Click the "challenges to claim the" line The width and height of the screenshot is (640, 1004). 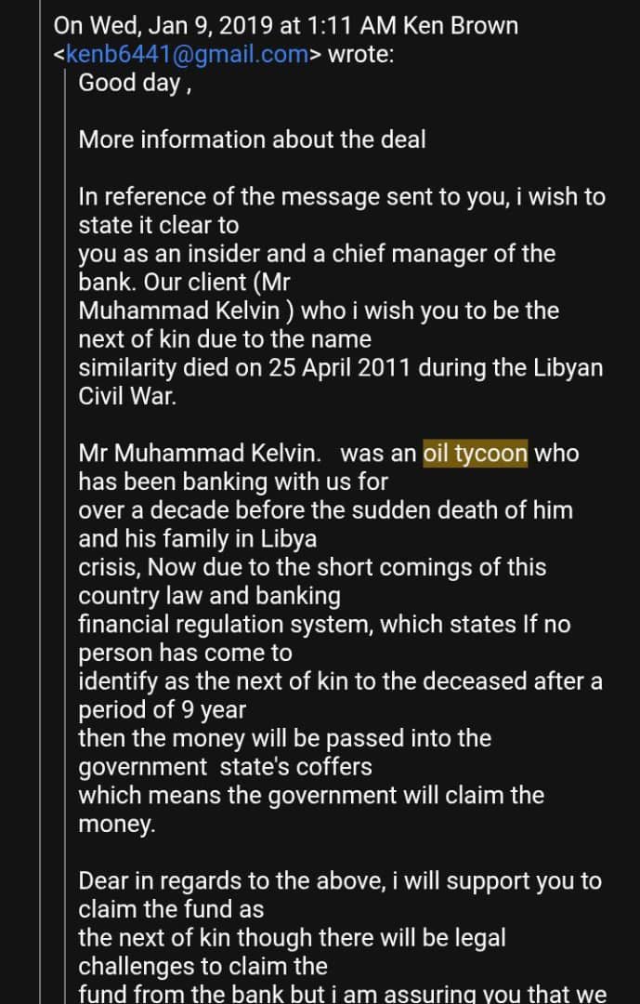tap(202, 966)
